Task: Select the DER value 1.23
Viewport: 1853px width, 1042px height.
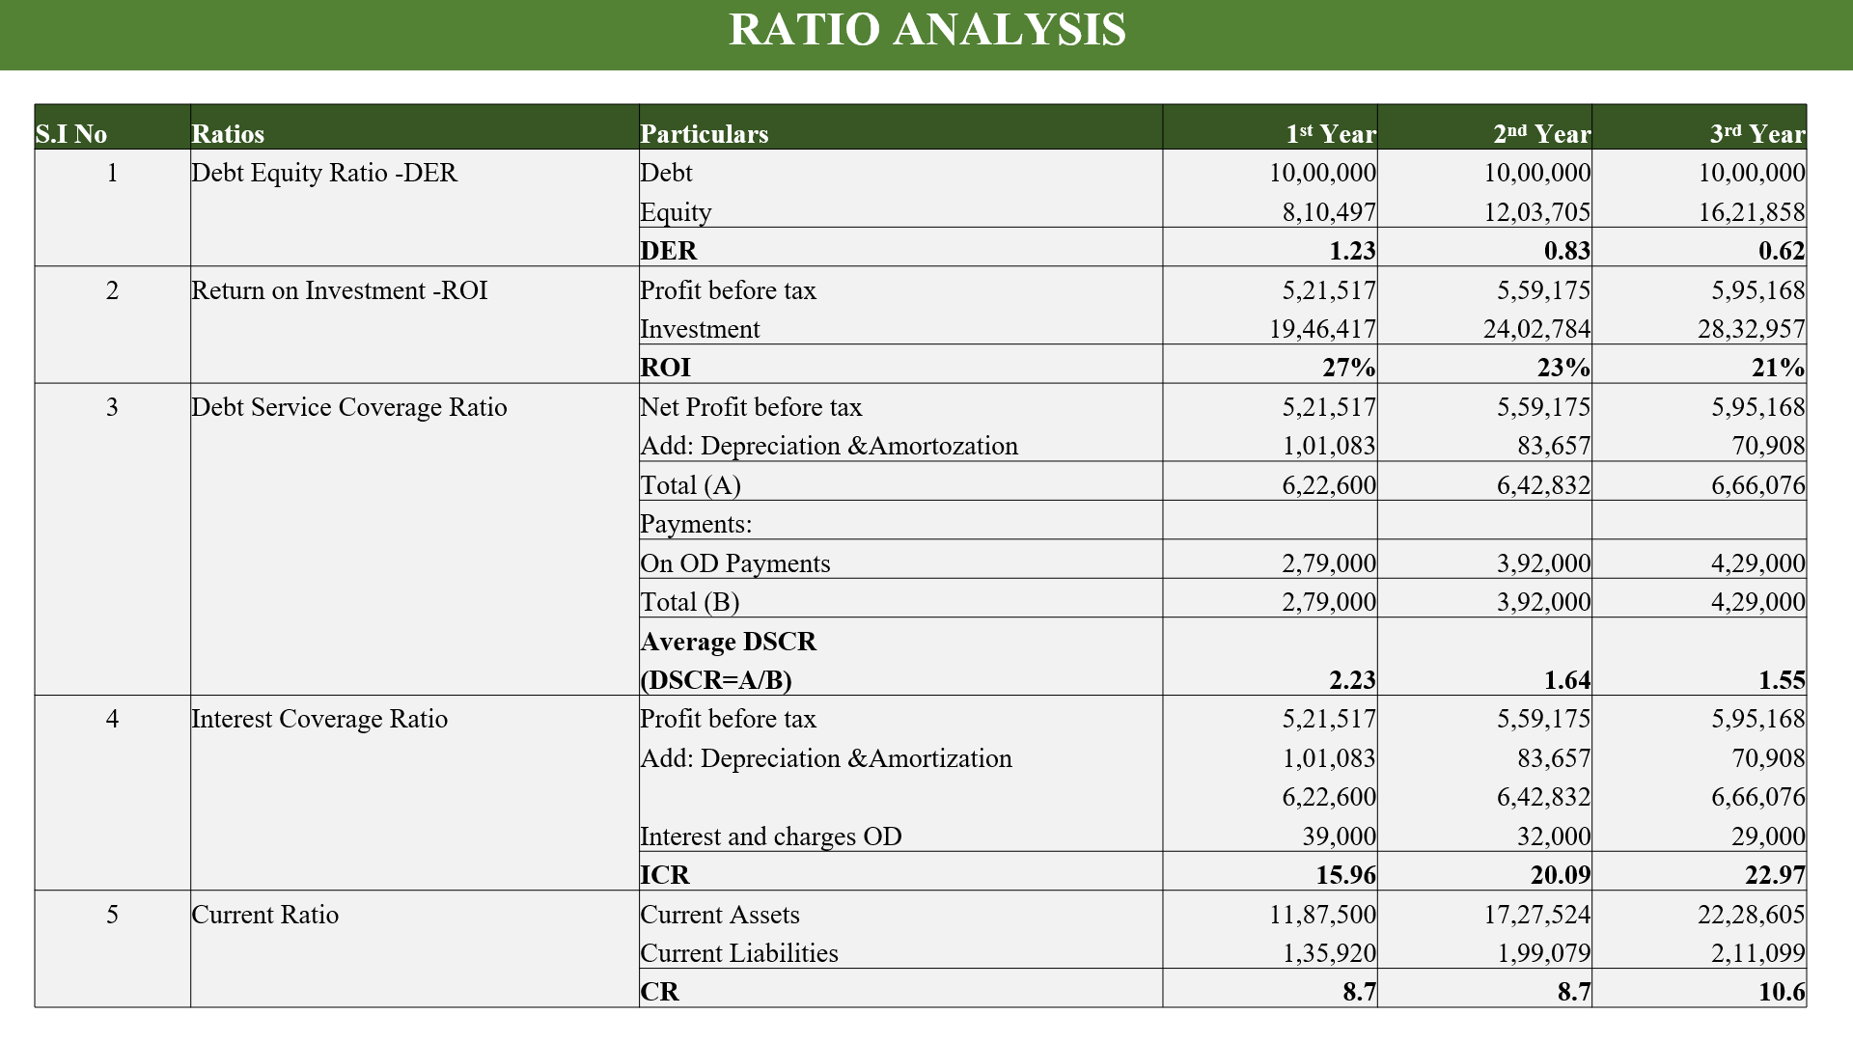Action: [x=1351, y=251]
